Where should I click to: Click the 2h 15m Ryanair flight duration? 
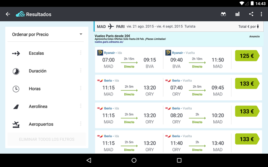[x=129, y=59]
